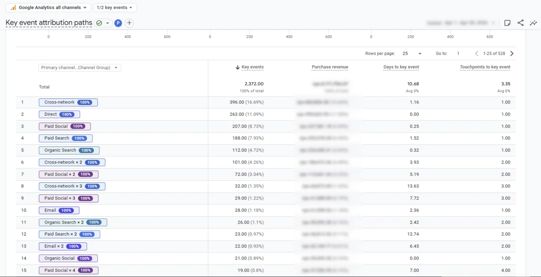Click the 3.35 average touchpoints value

[506, 84]
